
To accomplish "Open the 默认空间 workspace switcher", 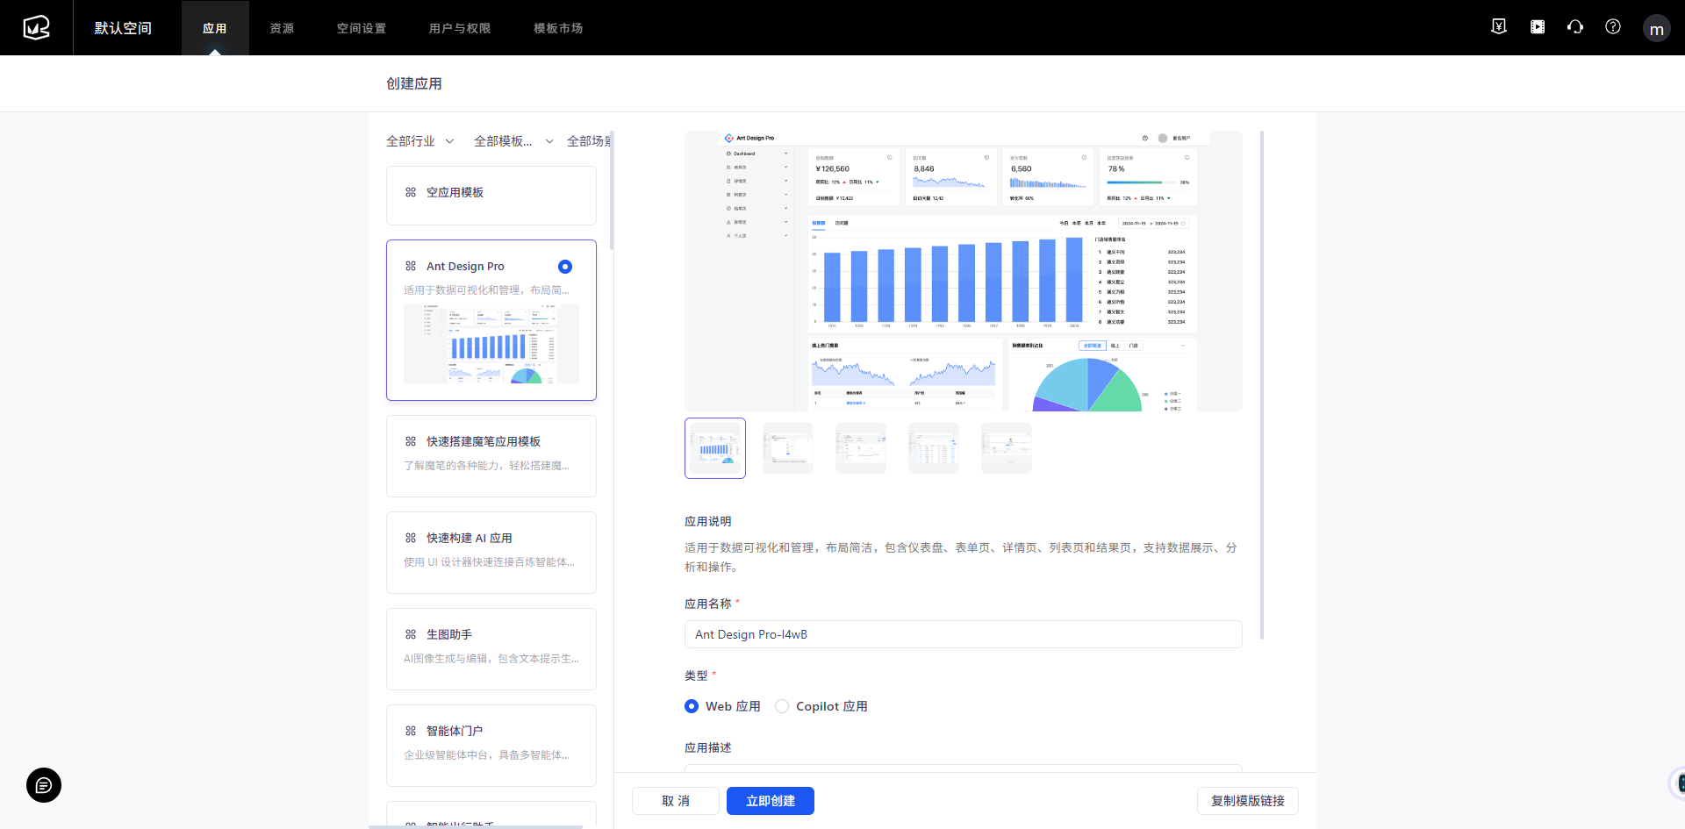I will 123,28.
